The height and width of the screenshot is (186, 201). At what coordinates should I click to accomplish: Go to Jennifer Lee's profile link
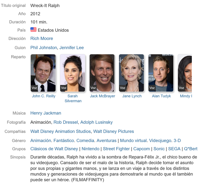pos(72,48)
